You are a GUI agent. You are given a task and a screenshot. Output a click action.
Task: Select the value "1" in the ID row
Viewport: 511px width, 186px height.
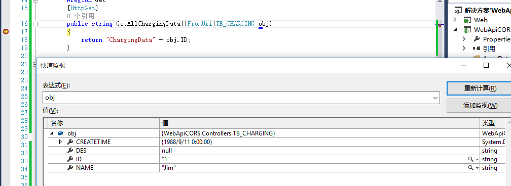(x=166, y=159)
